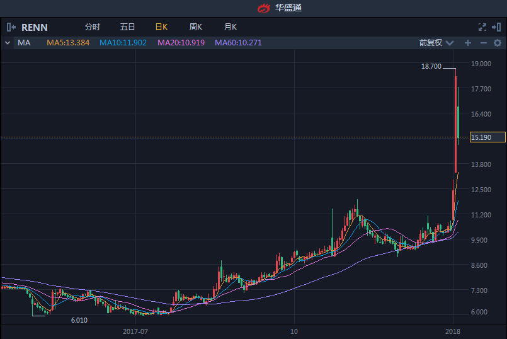
Task: Select the 周K tab
Action: tap(196, 27)
